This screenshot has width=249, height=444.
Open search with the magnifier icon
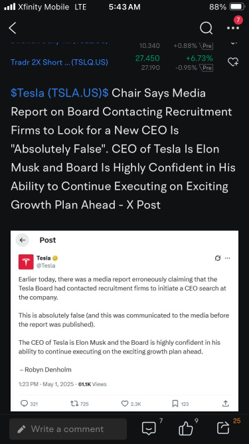click(206, 29)
